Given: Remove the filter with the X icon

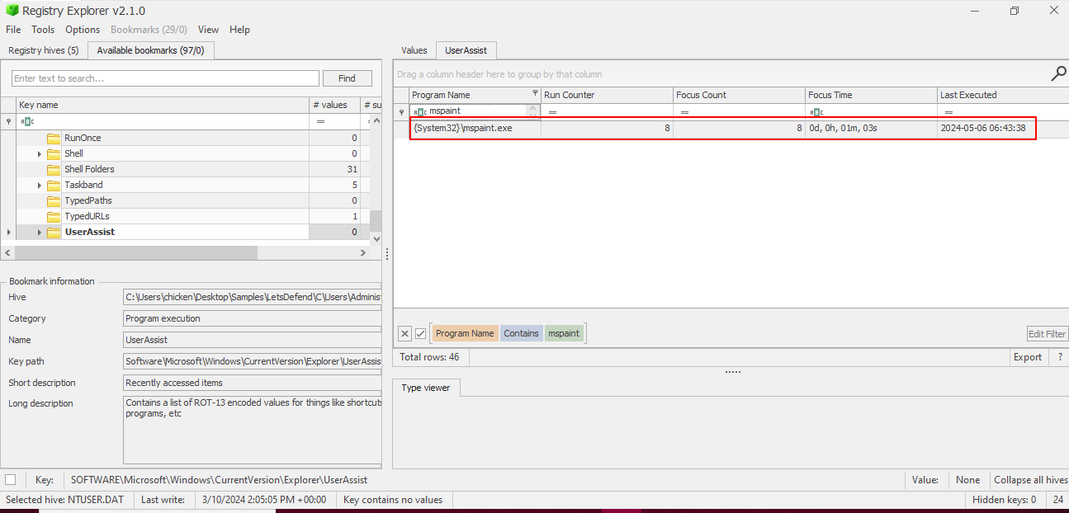Looking at the screenshot, I should tap(404, 333).
